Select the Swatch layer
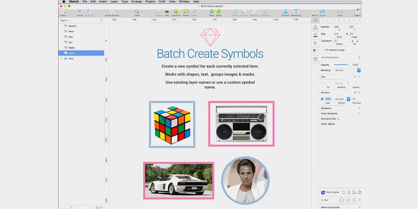This screenshot has height=209, width=418. (x=82, y=26)
